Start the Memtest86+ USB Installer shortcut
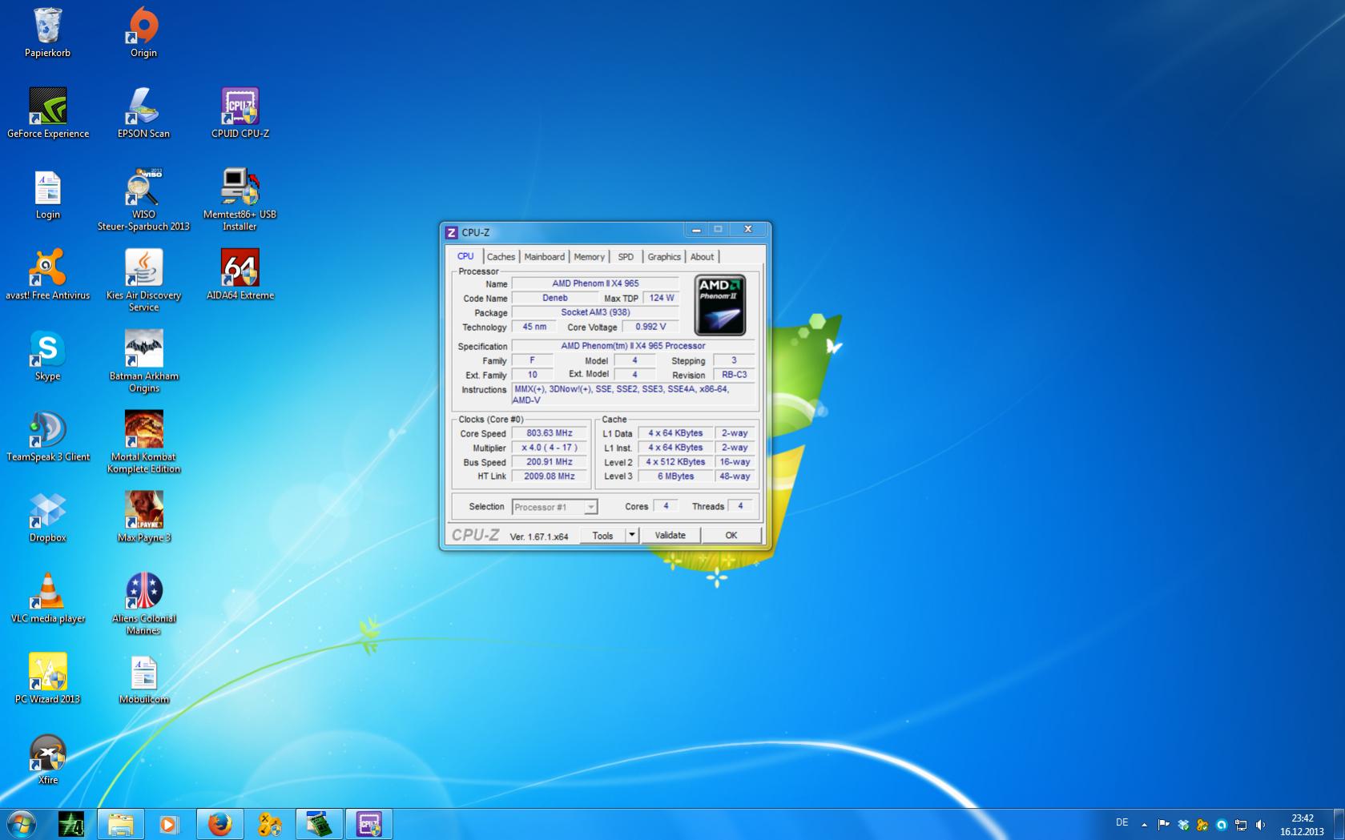Image resolution: width=1345 pixels, height=840 pixels. [x=240, y=189]
